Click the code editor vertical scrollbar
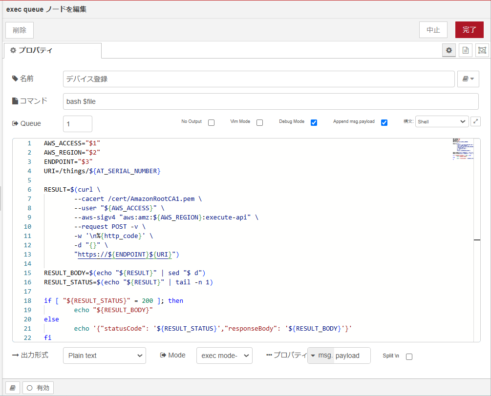Viewport: 491px width, 396px height. click(x=477, y=240)
